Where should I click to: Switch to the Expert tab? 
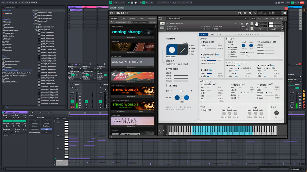tap(142, 18)
